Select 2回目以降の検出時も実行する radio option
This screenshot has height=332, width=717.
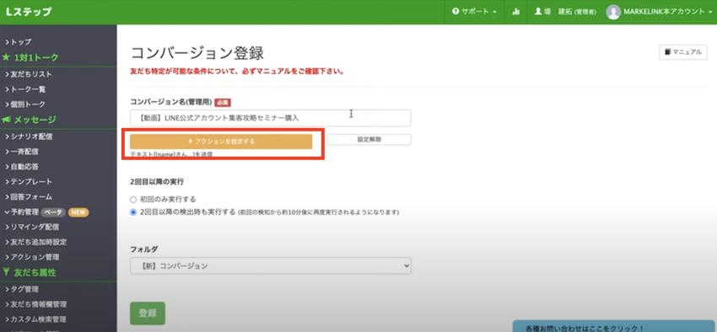(x=133, y=212)
